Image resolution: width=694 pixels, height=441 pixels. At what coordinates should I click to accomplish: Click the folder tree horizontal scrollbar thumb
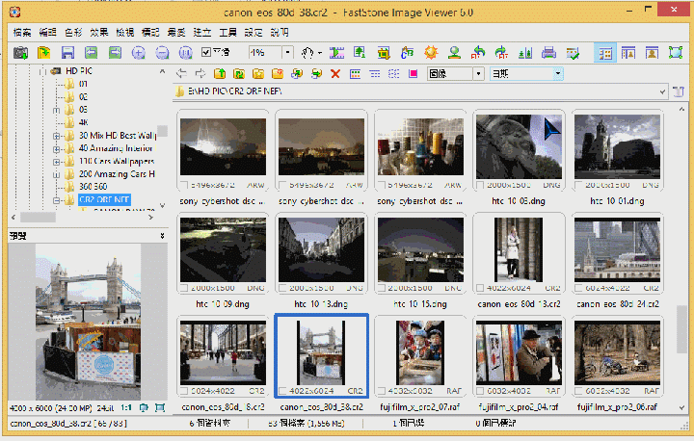38,218
